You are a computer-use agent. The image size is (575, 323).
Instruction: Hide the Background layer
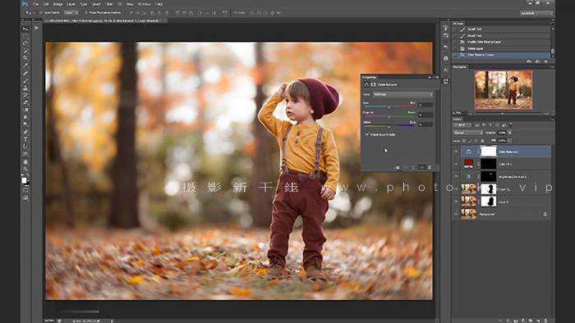[x=456, y=214]
